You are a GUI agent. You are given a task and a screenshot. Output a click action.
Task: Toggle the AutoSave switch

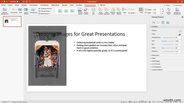click(18, 1)
